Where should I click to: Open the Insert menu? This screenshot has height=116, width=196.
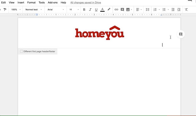tap(21, 2)
